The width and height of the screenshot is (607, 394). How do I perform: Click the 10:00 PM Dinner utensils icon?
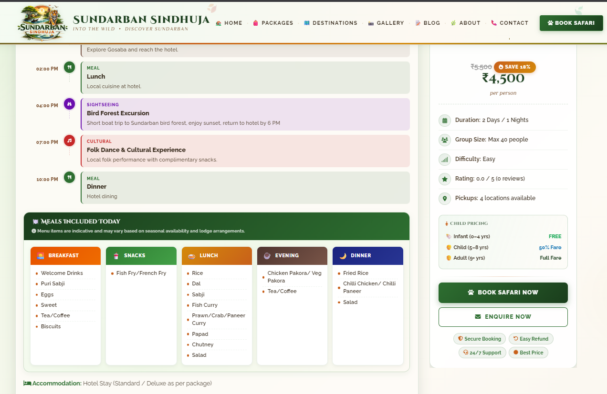click(x=70, y=177)
